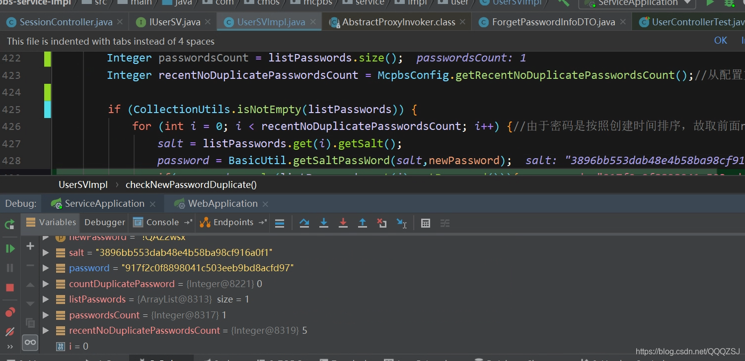Click the Step Into icon

click(324, 223)
